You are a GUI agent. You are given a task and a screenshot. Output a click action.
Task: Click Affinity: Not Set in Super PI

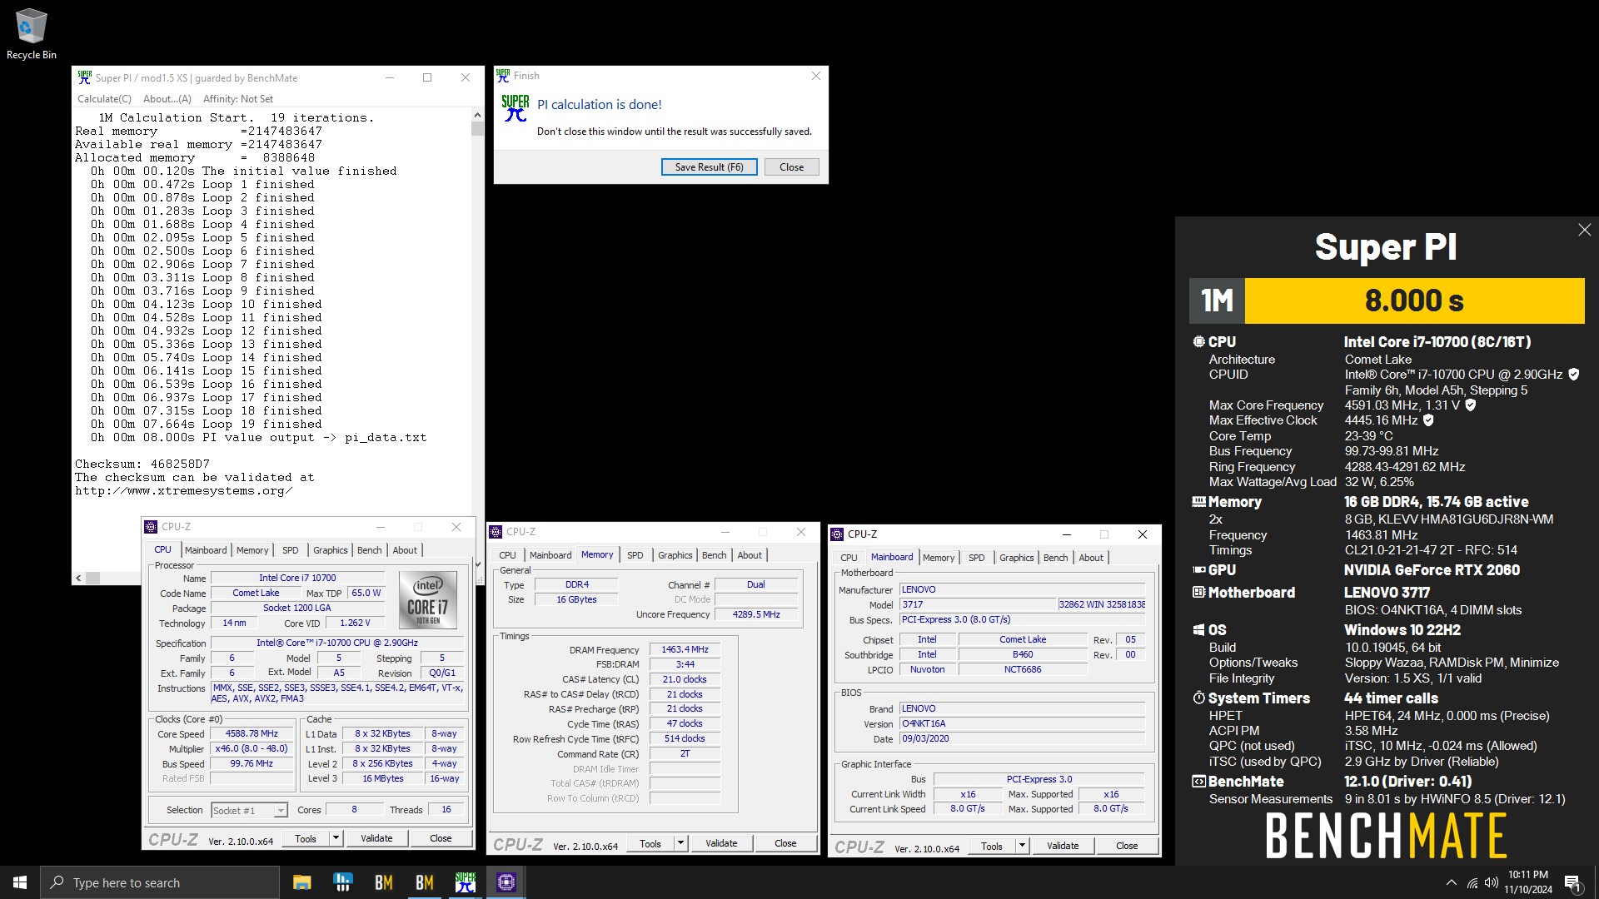coord(238,99)
